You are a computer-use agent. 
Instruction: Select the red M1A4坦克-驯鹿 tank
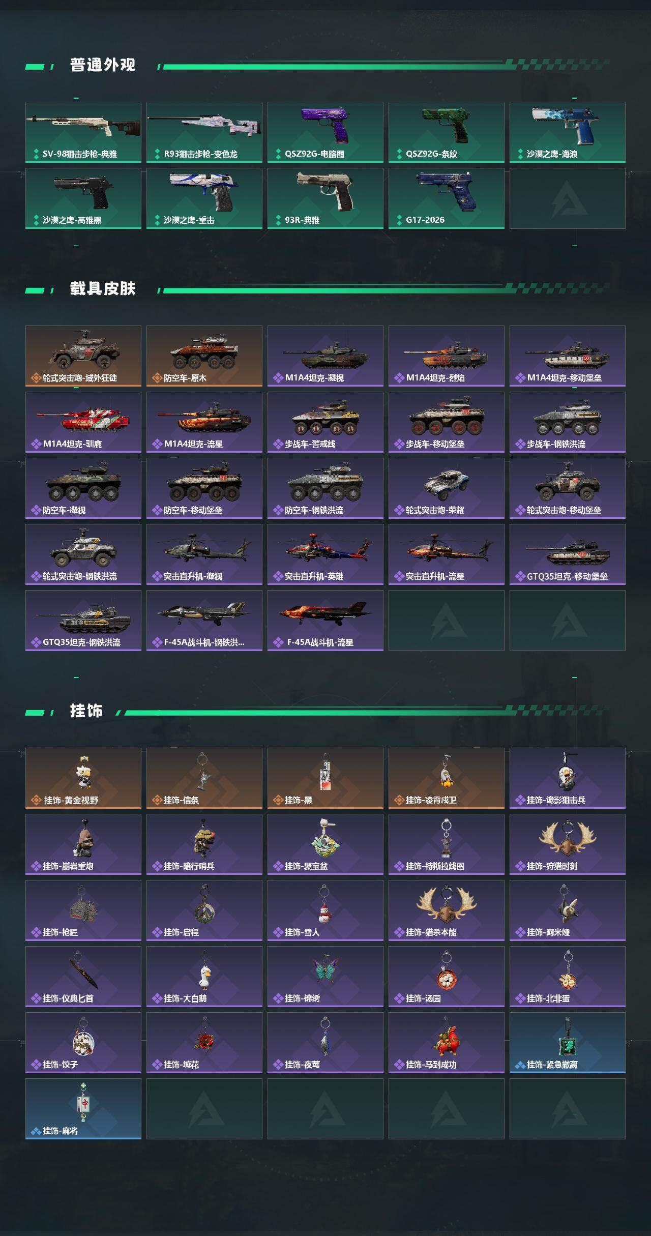[83, 422]
